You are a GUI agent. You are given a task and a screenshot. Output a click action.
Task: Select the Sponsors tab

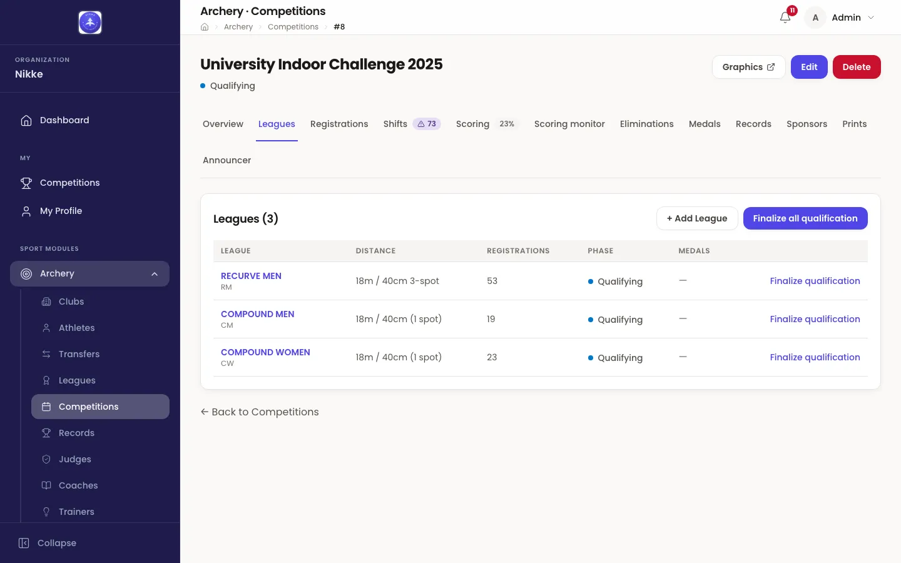[807, 124]
